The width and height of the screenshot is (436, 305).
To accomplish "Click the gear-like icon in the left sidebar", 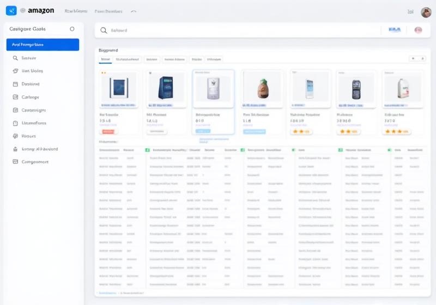I will [x=15, y=136].
